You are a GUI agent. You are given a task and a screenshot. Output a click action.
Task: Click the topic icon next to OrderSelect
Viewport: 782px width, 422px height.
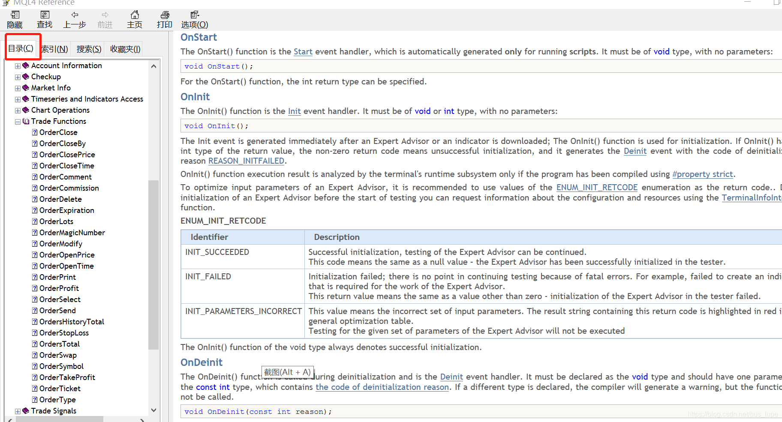(x=35, y=299)
